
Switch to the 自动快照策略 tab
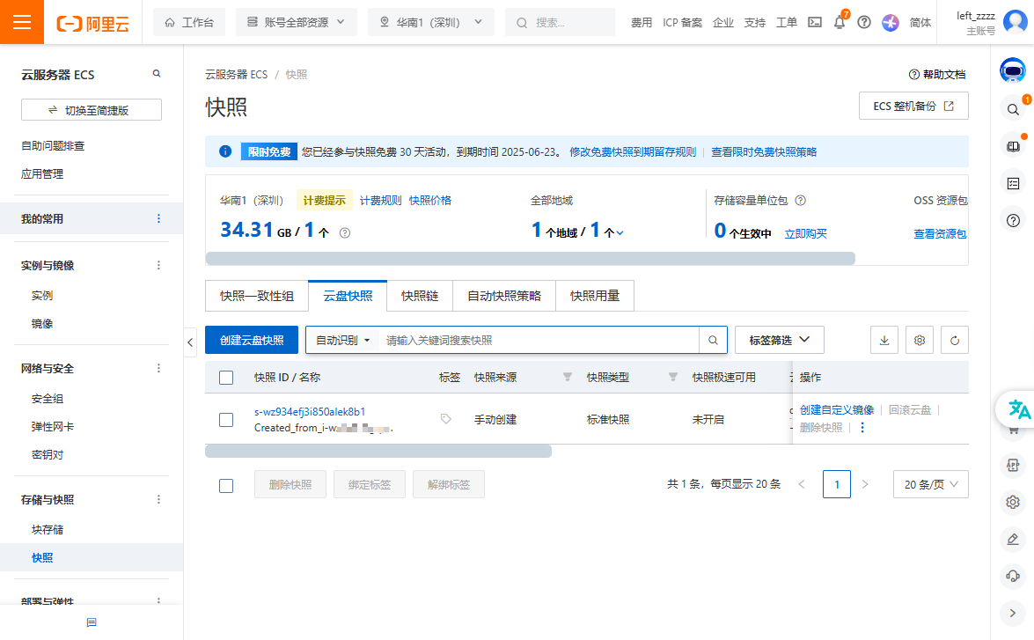click(x=504, y=296)
